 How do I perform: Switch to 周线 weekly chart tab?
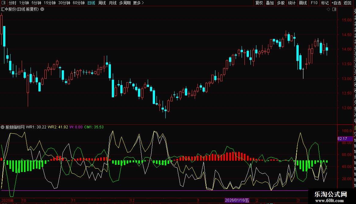point(102,3)
